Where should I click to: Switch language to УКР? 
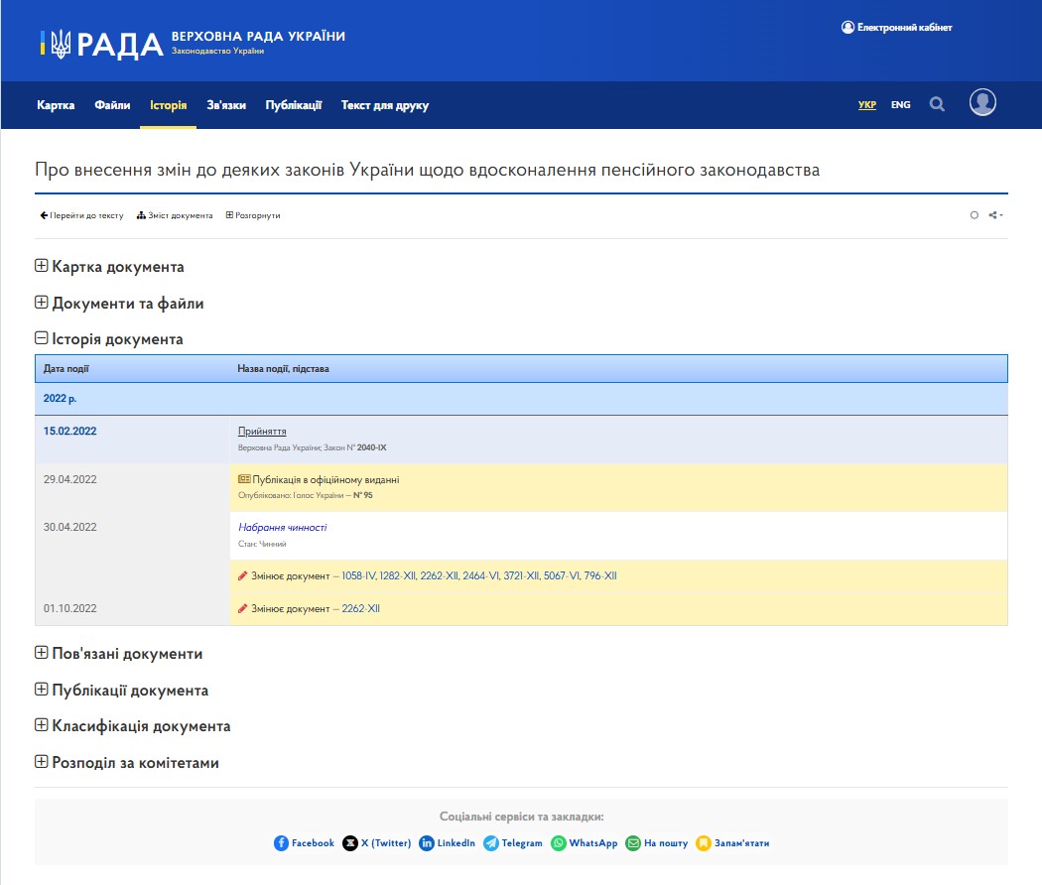click(866, 104)
